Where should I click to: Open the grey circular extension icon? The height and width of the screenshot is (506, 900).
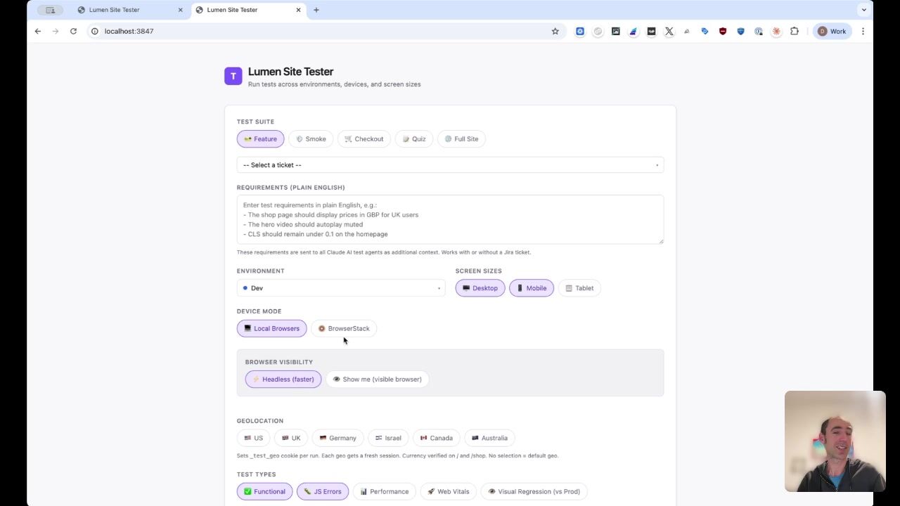pos(598,31)
